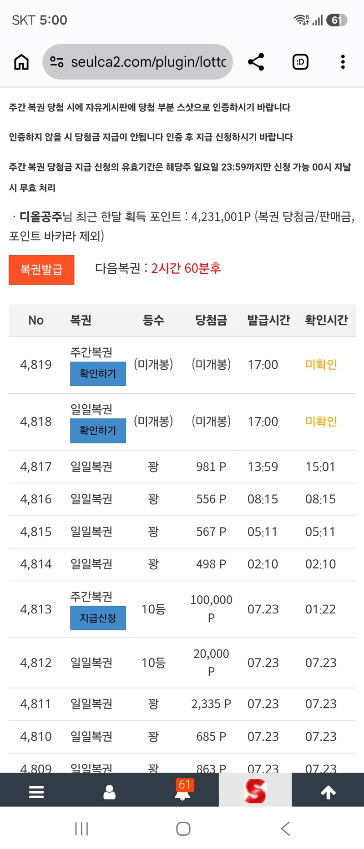This screenshot has height=849, width=364.
Task: Tap the scroll-to-top arrow icon
Action: [328, 792]
